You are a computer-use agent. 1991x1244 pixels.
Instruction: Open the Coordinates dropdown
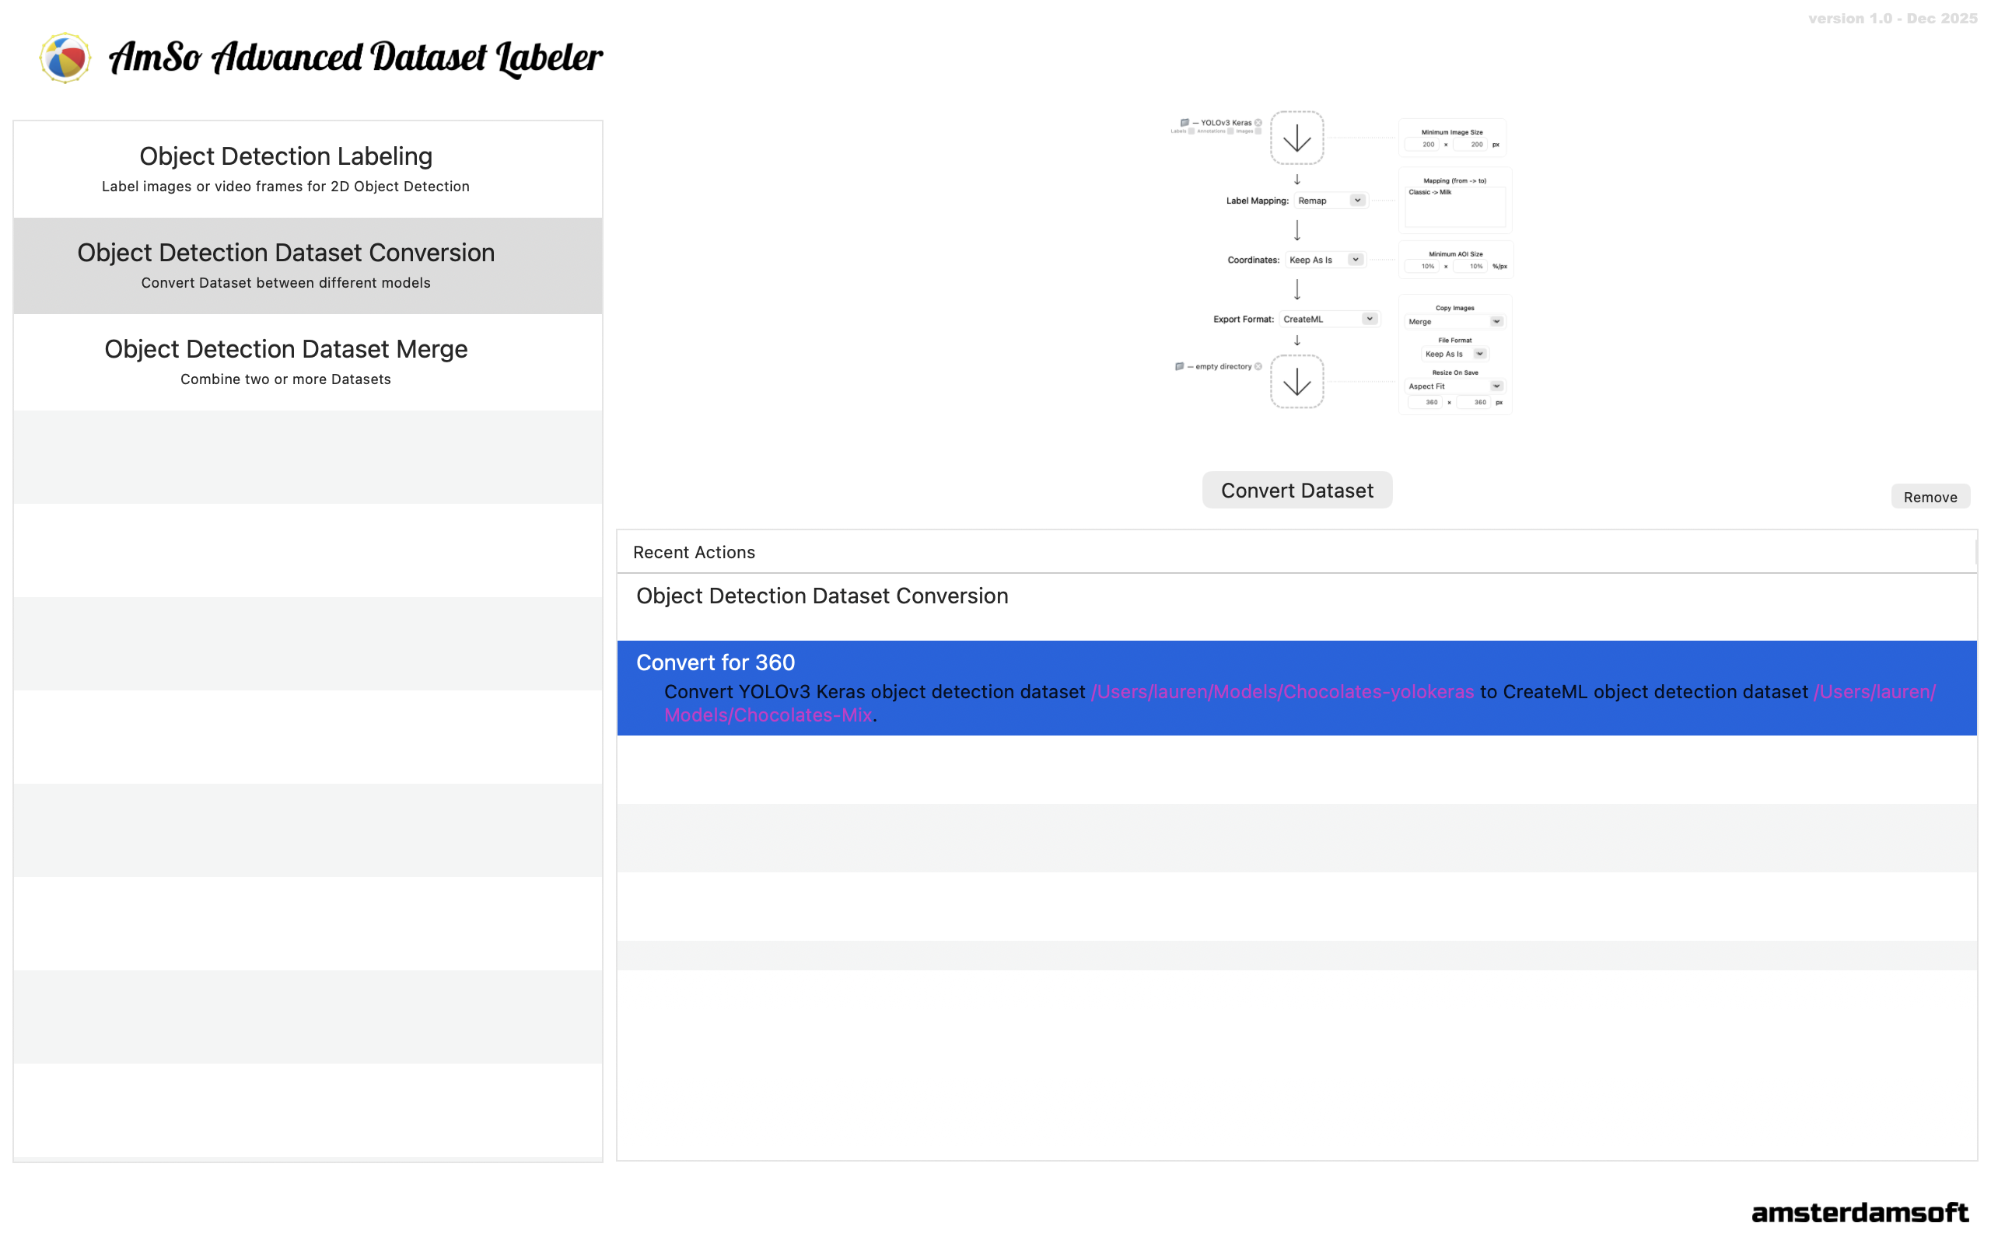click(x=1324, y=260)
